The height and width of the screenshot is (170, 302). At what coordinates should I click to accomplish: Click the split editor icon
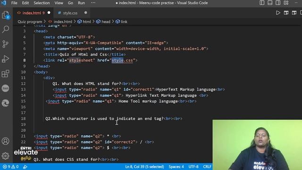(x=294, y=13)
